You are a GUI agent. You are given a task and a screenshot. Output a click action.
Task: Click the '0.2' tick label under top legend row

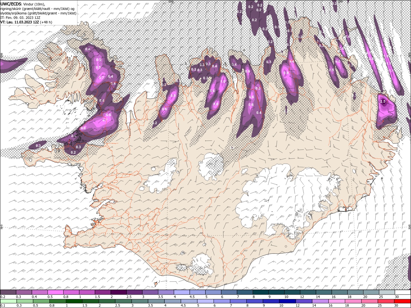coord(3,297)
